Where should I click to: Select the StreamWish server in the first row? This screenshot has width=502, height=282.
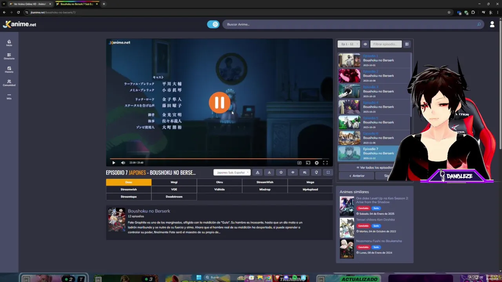(x=265, y=182)
